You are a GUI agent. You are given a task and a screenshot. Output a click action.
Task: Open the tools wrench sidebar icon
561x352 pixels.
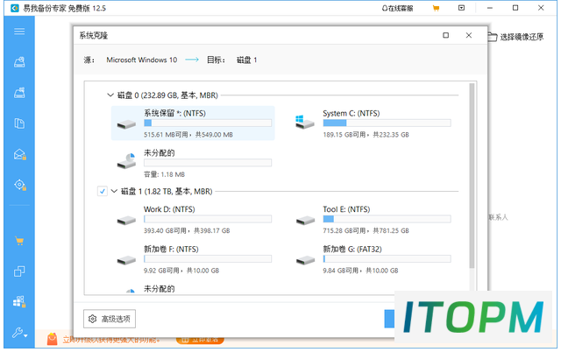click(19, 333)
